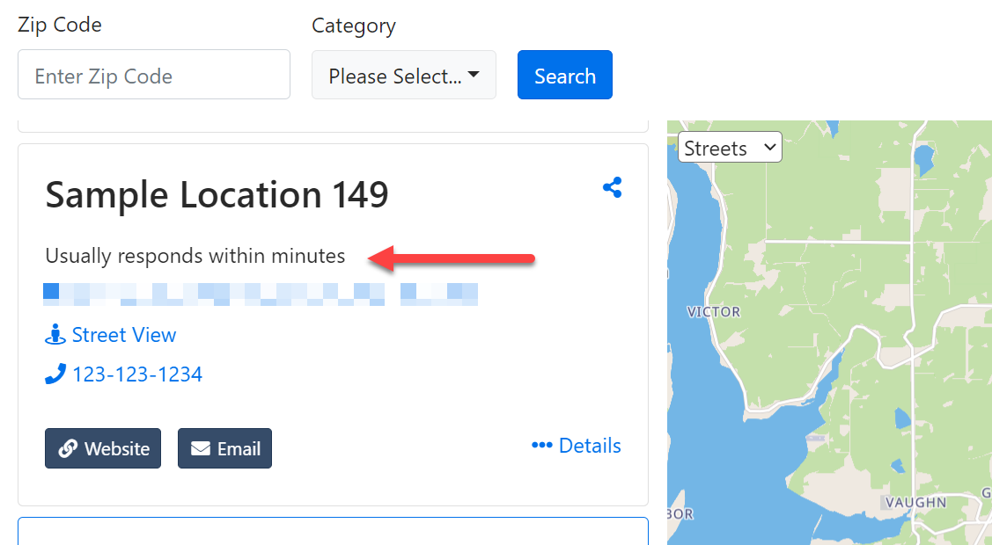Image resolution: width=992 pixels, height=545 pixels.
Task: Open the Details link
Action: click(590, 445)
